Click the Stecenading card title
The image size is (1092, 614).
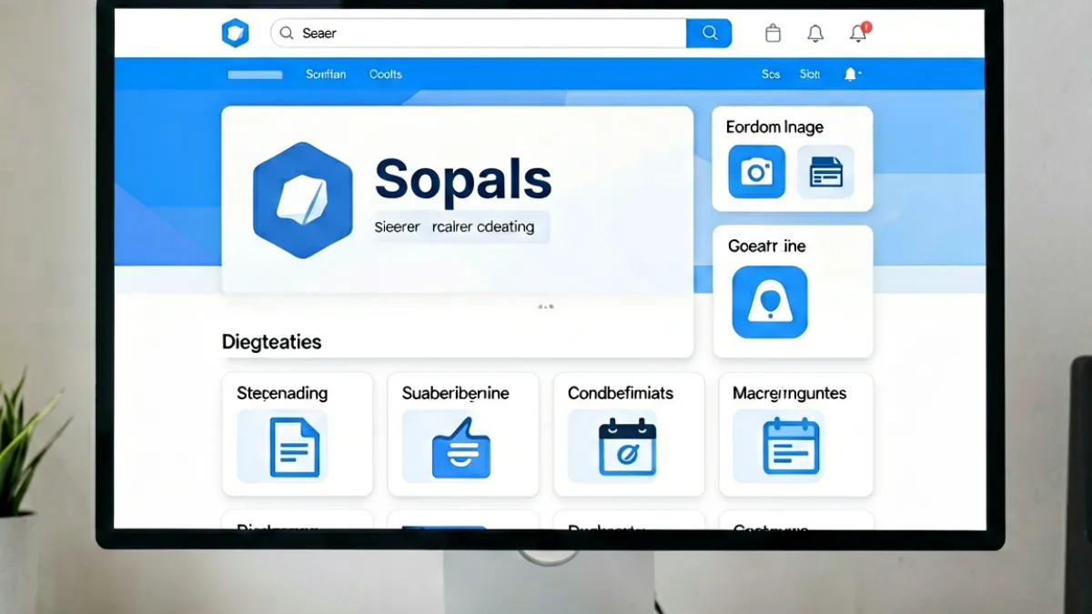282,393
